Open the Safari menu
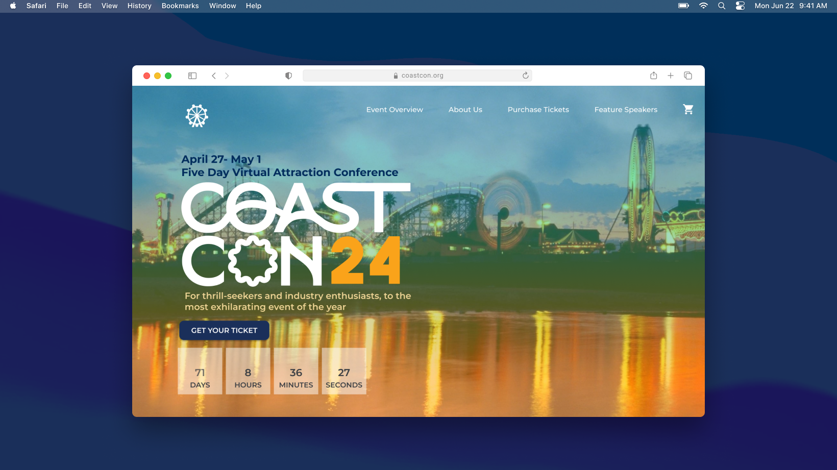Viewport: 837px width, 470px height. click(x=36, y=6)
